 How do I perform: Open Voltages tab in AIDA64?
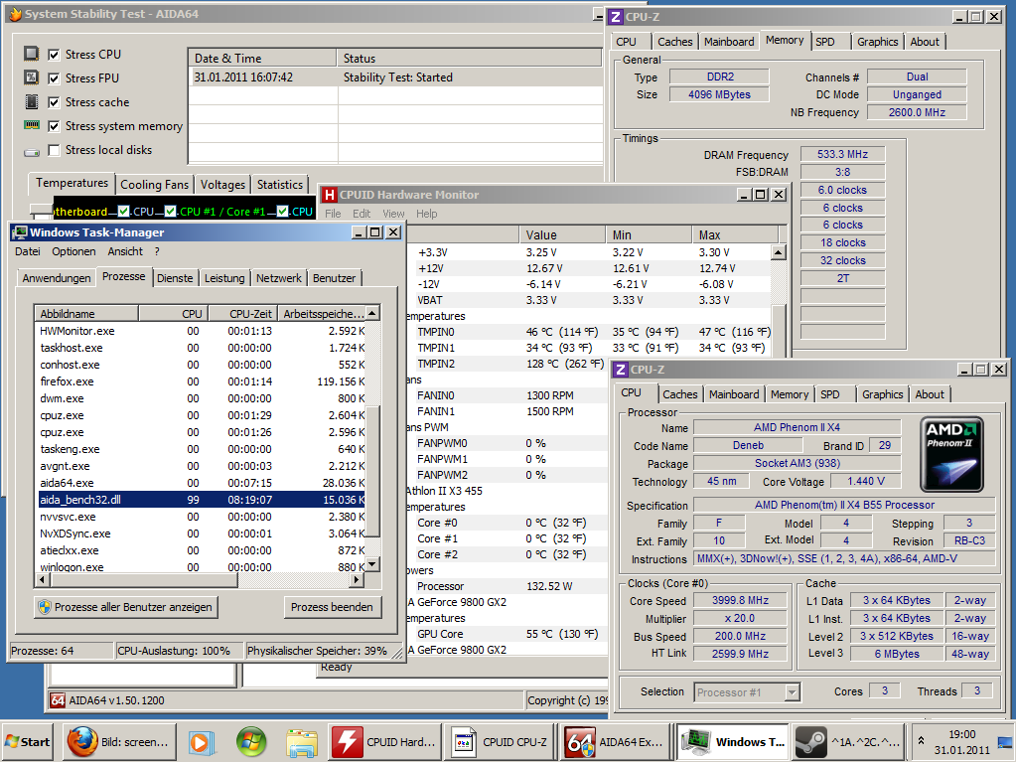pos(222,185)
